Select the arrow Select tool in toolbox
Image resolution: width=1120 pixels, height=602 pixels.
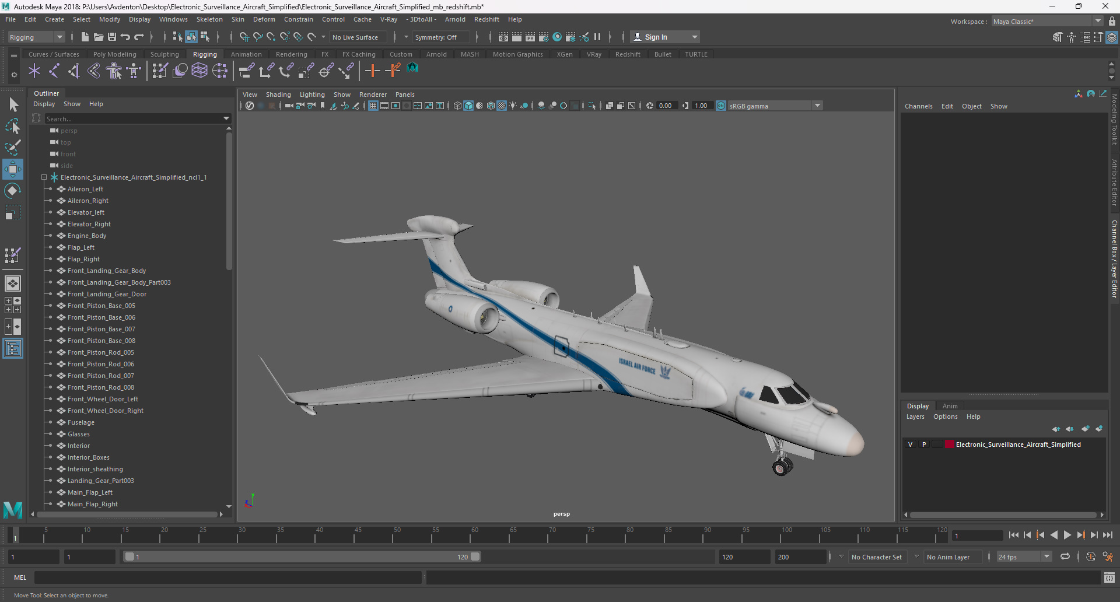click(13, 105)
